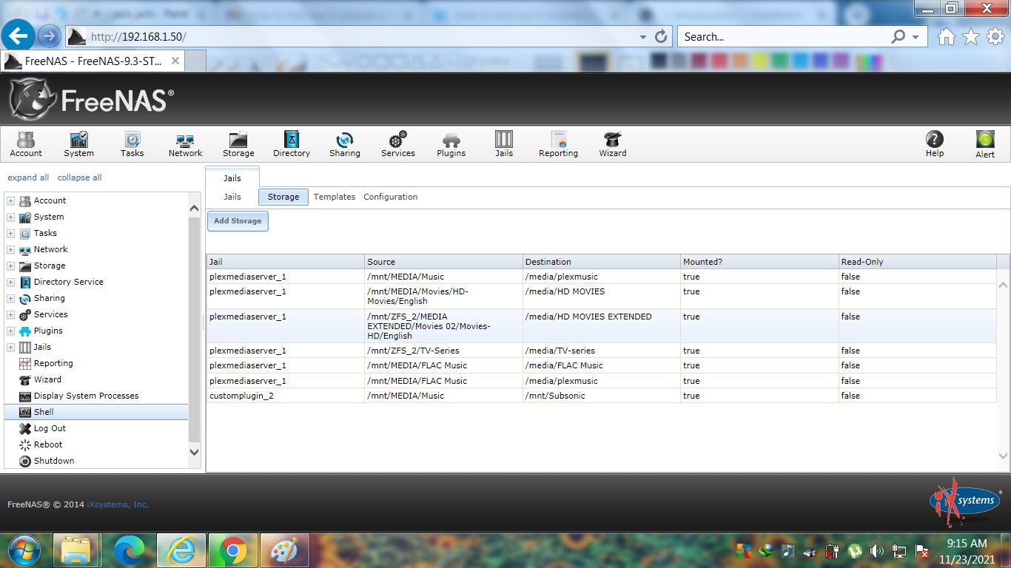1011x568 pixels.
Task: Open Network in the top toolbar
Action: pyautogui.click(x=185, y=144)
